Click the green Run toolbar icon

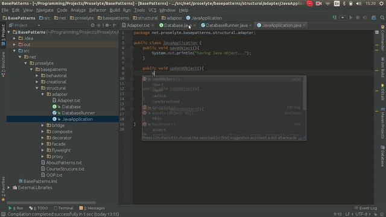coord(351,17)
